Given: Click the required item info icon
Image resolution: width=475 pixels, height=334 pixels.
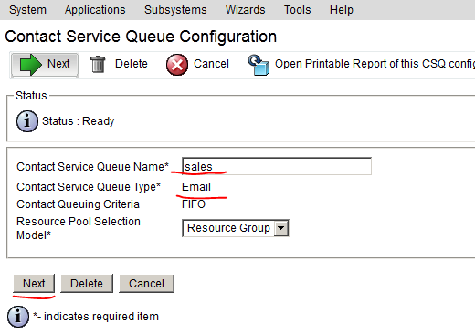Looking at the screenshot, I should (x=18, y=317).
